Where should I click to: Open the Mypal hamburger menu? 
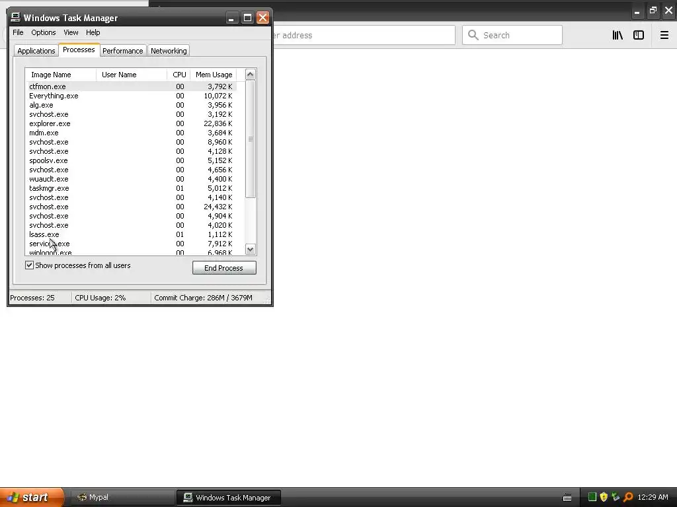664,36
